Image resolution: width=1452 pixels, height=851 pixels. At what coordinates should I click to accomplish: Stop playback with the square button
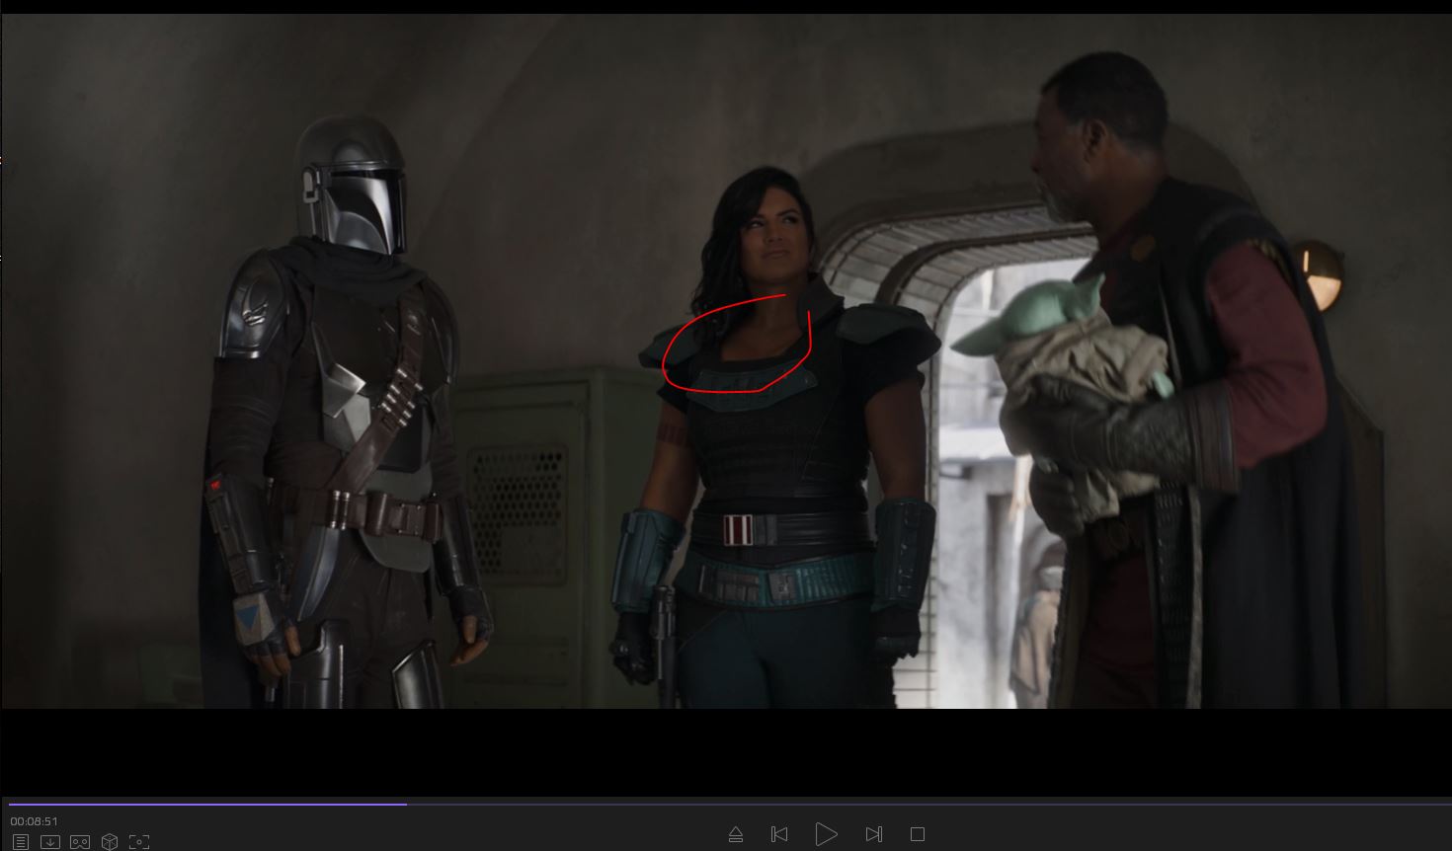click(918, 834)
